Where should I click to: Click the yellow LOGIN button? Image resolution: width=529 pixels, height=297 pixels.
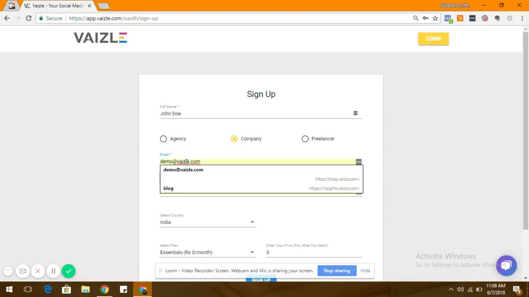[433, 39]
